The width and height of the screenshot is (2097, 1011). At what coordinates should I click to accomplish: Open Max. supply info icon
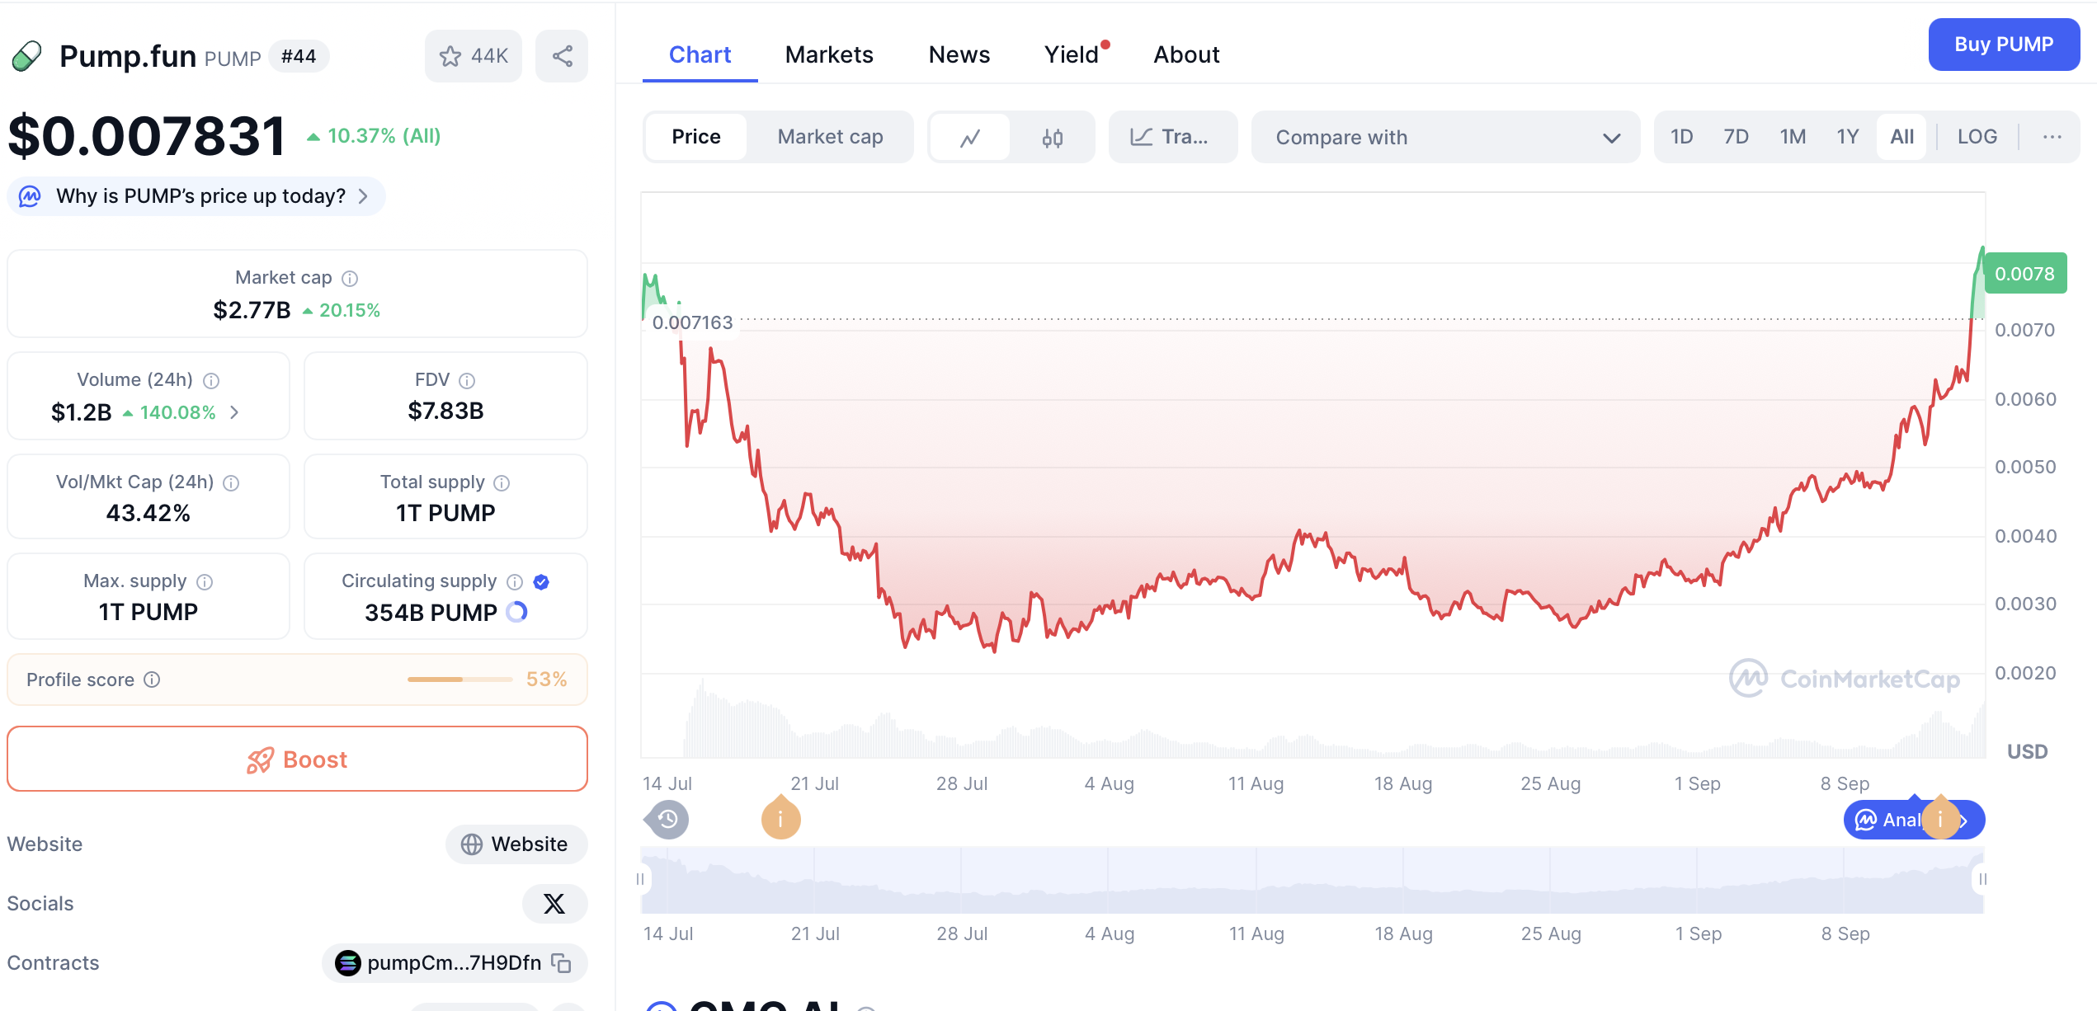(x=205, y=581)
